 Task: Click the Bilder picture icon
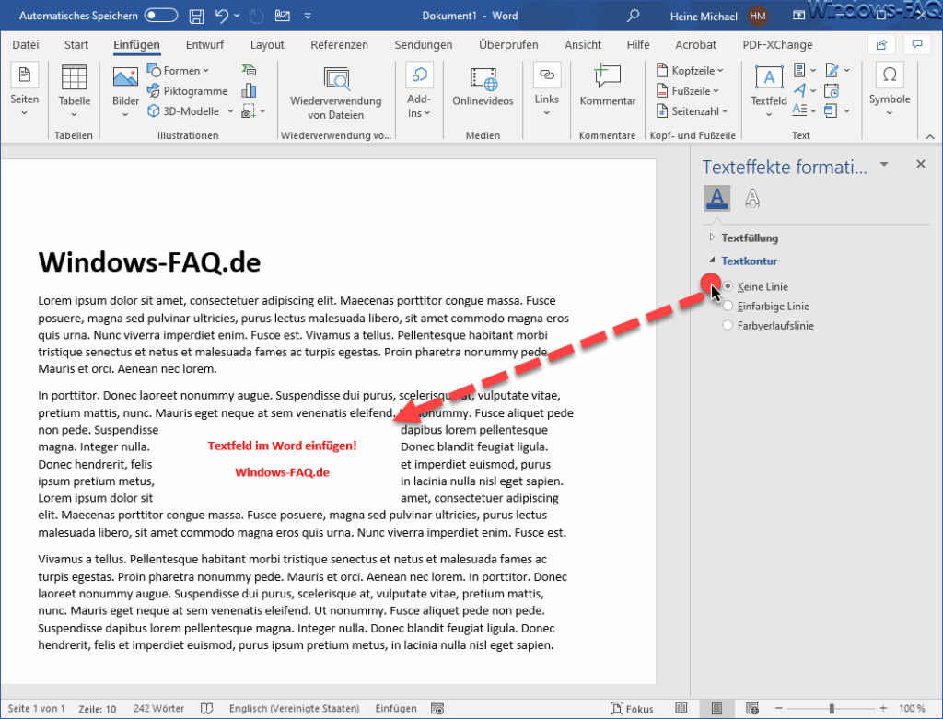click(125, 77)
